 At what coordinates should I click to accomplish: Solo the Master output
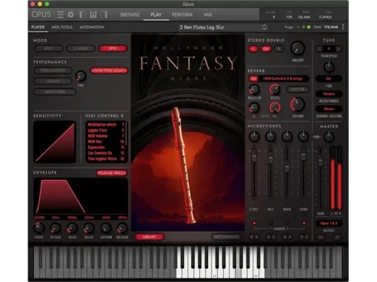click(x=337, y=238)
